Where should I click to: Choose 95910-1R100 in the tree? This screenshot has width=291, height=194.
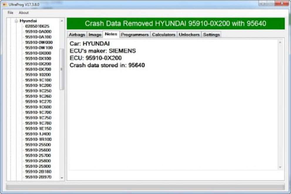pos(38,139)
